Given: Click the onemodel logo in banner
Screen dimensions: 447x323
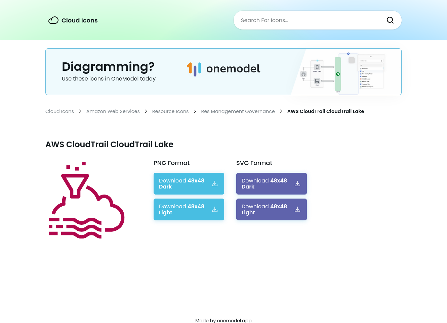Looking at the screenshot, I should click(x=223, y=69).
